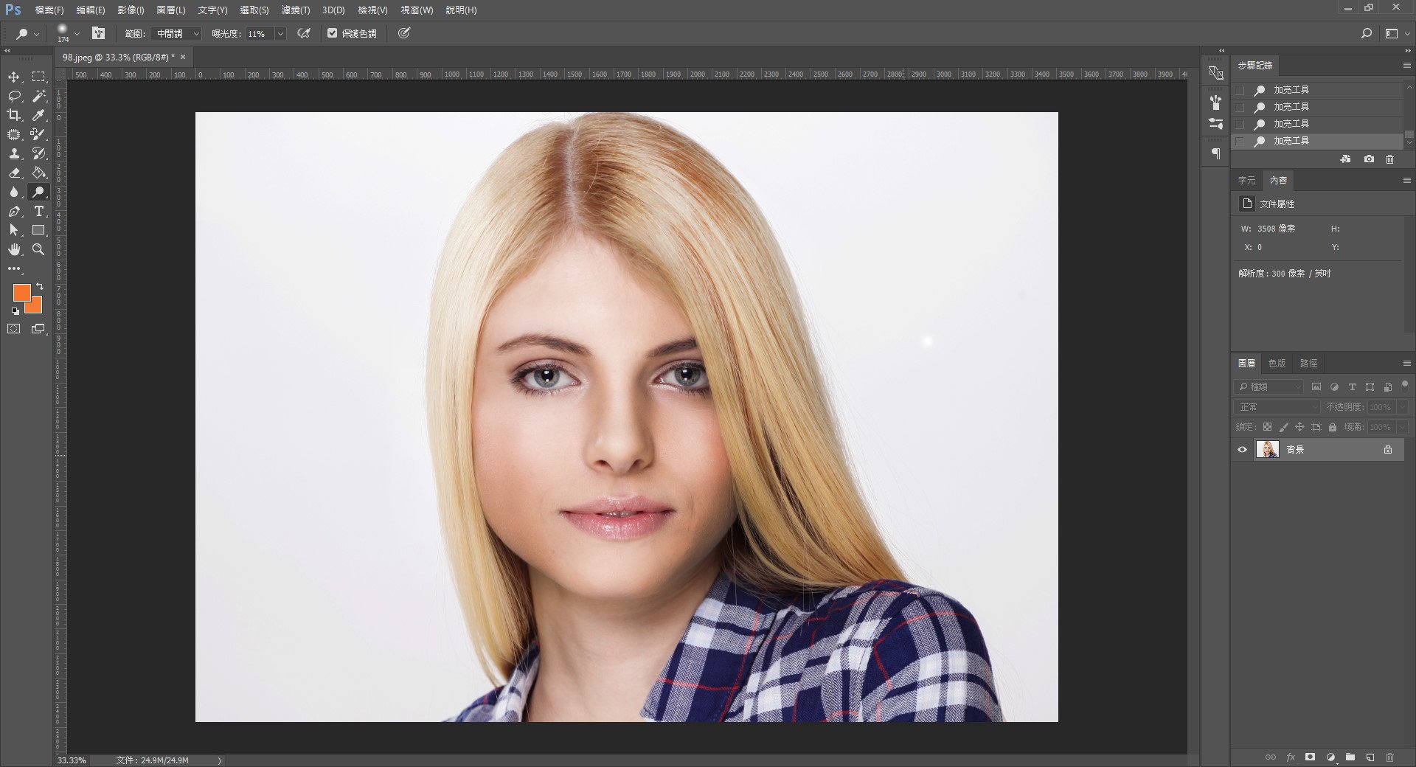The height and width of the screenshot is (767, 1416).
Task: Switch to the 字元 character tab
Action: (1246, 181)
